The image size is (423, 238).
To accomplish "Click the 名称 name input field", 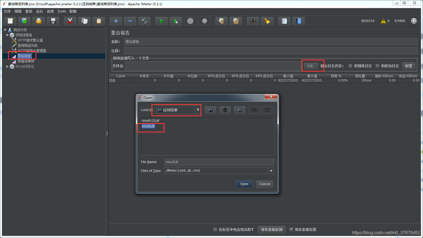I will [x=271, y=42].
